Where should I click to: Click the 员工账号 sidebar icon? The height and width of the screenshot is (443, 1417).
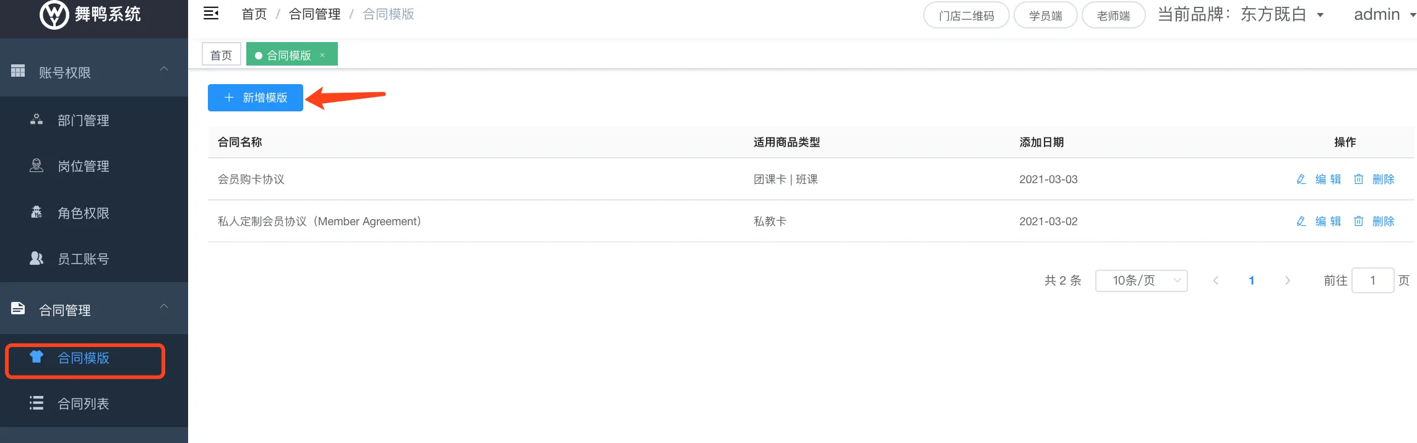[37, 258]
